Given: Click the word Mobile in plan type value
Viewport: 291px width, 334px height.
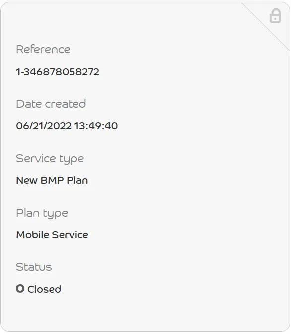Looking at the screenshot, I should click(33, 235).
